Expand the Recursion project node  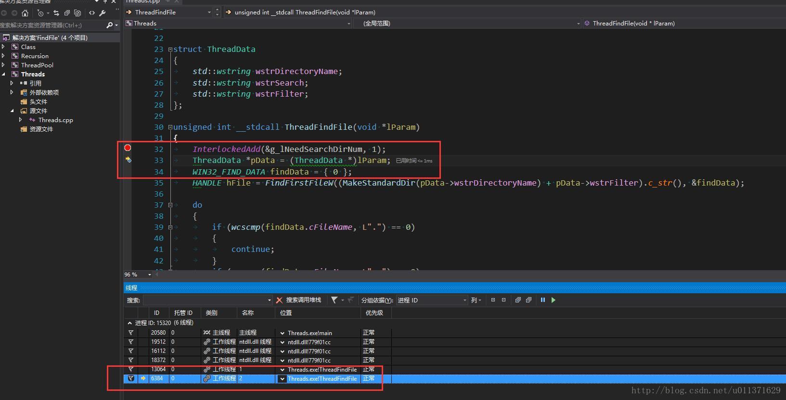click(x=3, y=56)
